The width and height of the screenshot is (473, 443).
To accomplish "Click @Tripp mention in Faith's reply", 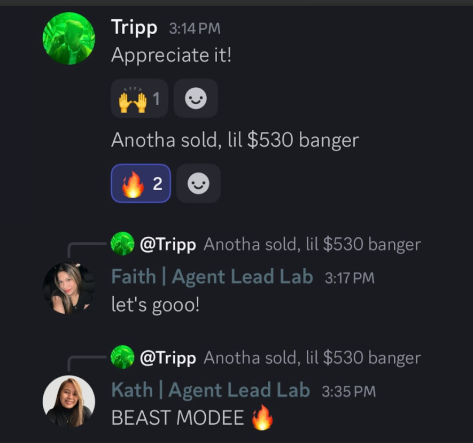I will coord(168,245).
